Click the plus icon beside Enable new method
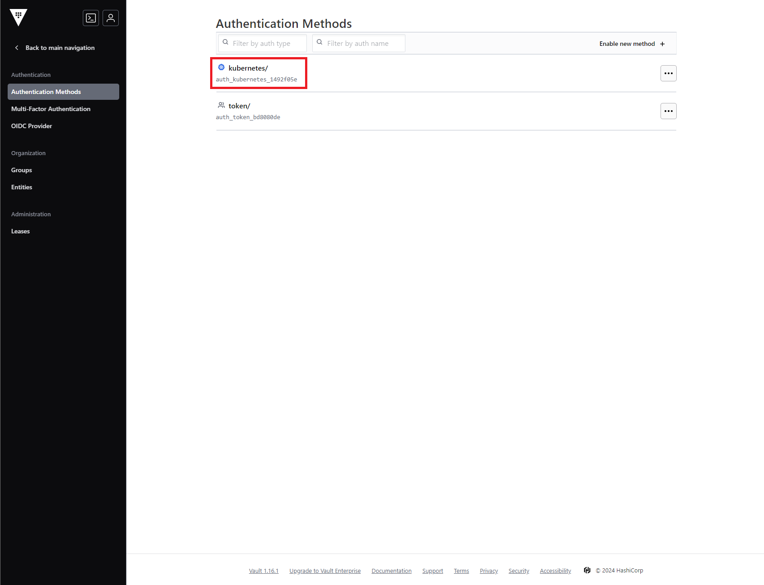 pyautogui.click(x=662, y=44)
